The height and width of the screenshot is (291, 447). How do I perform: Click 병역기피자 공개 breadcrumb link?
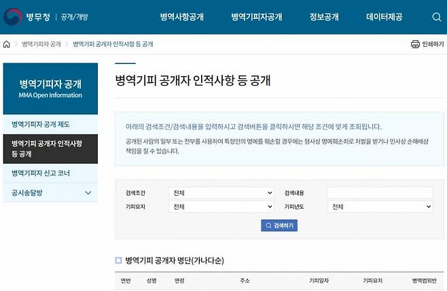tap(40, 44)
